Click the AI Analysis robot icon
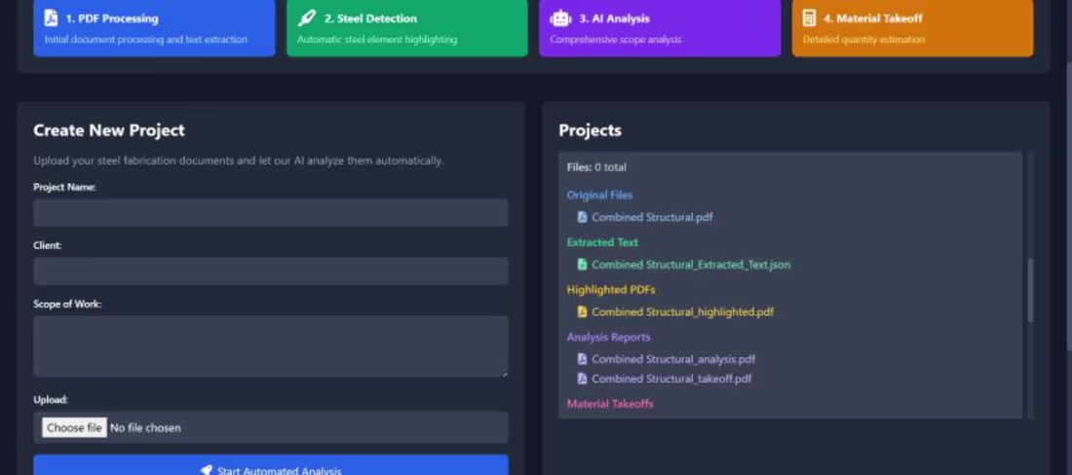Screen dimensions: 1072x475 (x=560, y=18)
